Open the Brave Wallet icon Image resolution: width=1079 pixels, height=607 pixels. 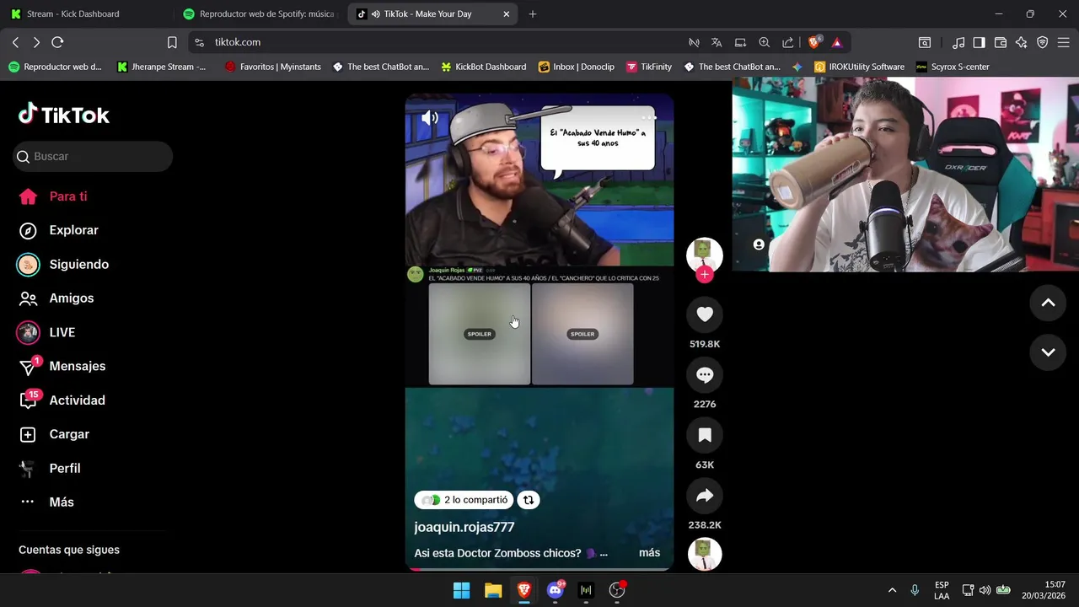pyautogui.click(x=1001, y=42)
